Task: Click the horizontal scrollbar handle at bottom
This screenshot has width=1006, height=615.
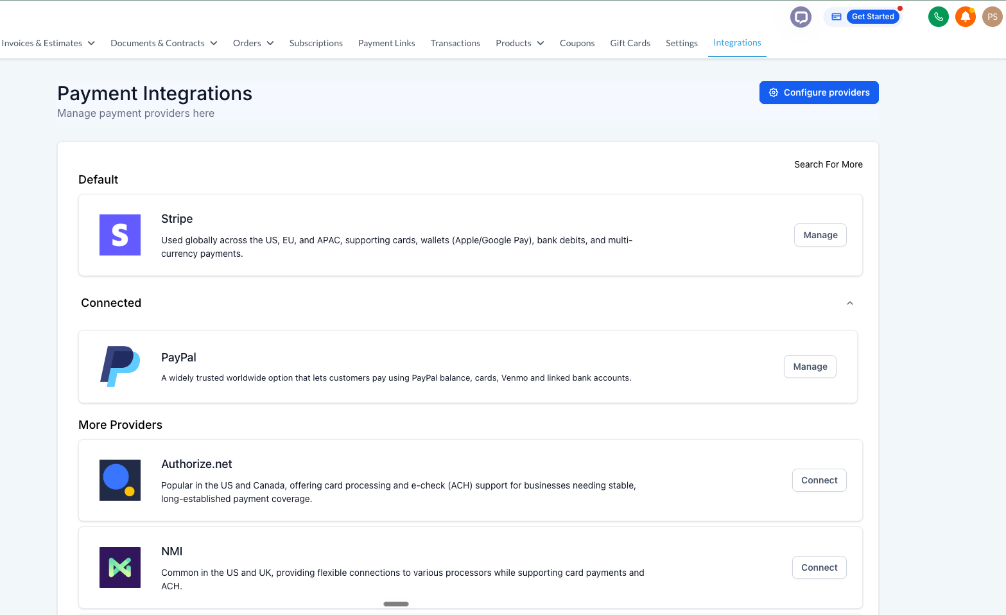Action: (x=396, y=604)
